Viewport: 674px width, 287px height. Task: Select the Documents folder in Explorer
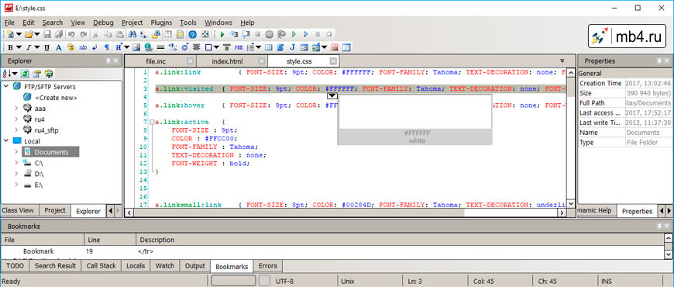tap(51, 152)
